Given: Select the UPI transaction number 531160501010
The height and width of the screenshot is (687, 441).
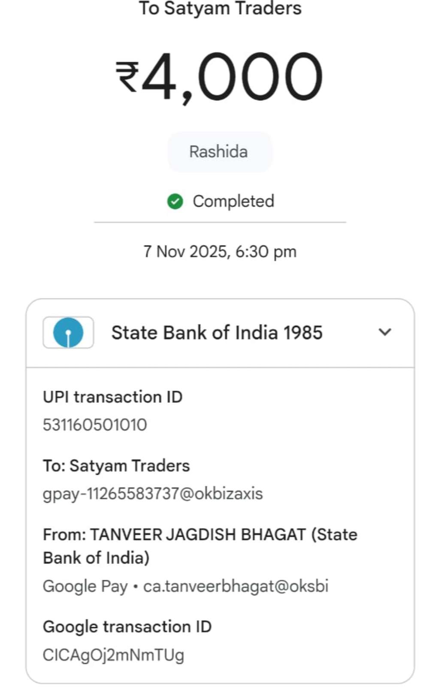Looking at the screenshot, I should [95, 425].
